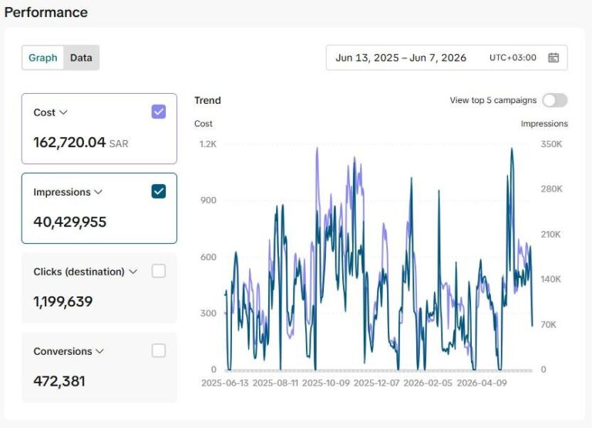Click the 280K impressions axis label

[552, 189]
